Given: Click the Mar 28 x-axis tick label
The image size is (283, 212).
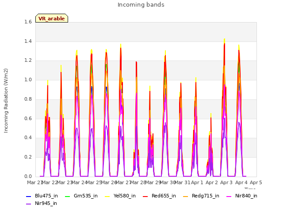Looking at the screenshot, I should click(138, 182).
